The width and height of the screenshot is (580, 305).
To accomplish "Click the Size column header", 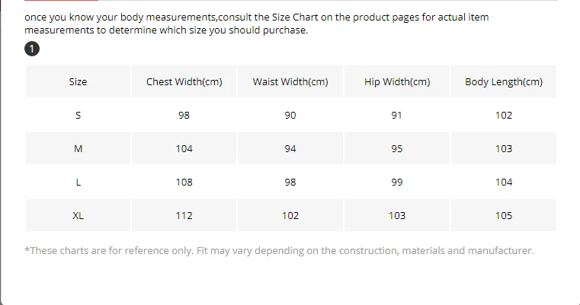I will 78,81.
